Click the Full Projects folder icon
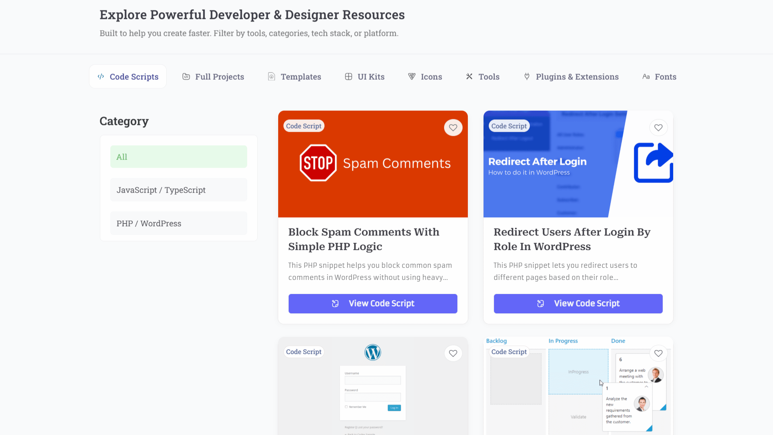Screen dimensions: 773x435 186,77
